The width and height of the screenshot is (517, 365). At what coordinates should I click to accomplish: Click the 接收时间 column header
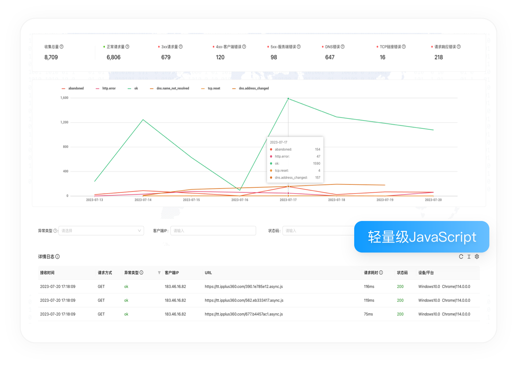[47, 273]
